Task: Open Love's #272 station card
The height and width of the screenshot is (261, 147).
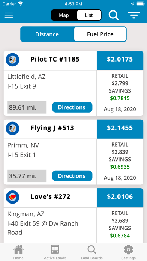Action: pos(73,216)
